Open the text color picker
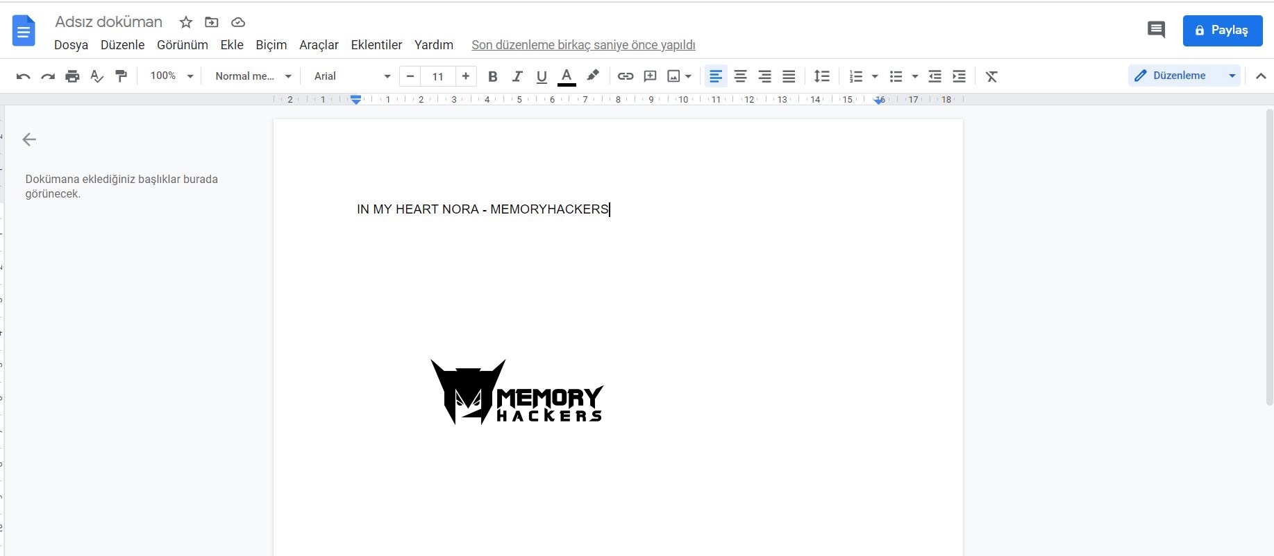The height and width of the screenshot is (556, 1274). (567, 76)
